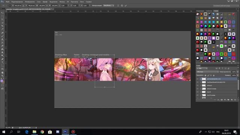Screen dimensions: 240x135
Task: Hide the selected top layer's eye icon
Action: coord(198,79)
